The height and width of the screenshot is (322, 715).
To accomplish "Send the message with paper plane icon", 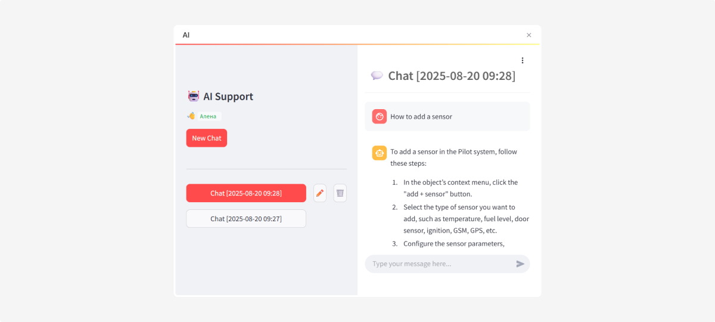I will (x=520, y=264).
